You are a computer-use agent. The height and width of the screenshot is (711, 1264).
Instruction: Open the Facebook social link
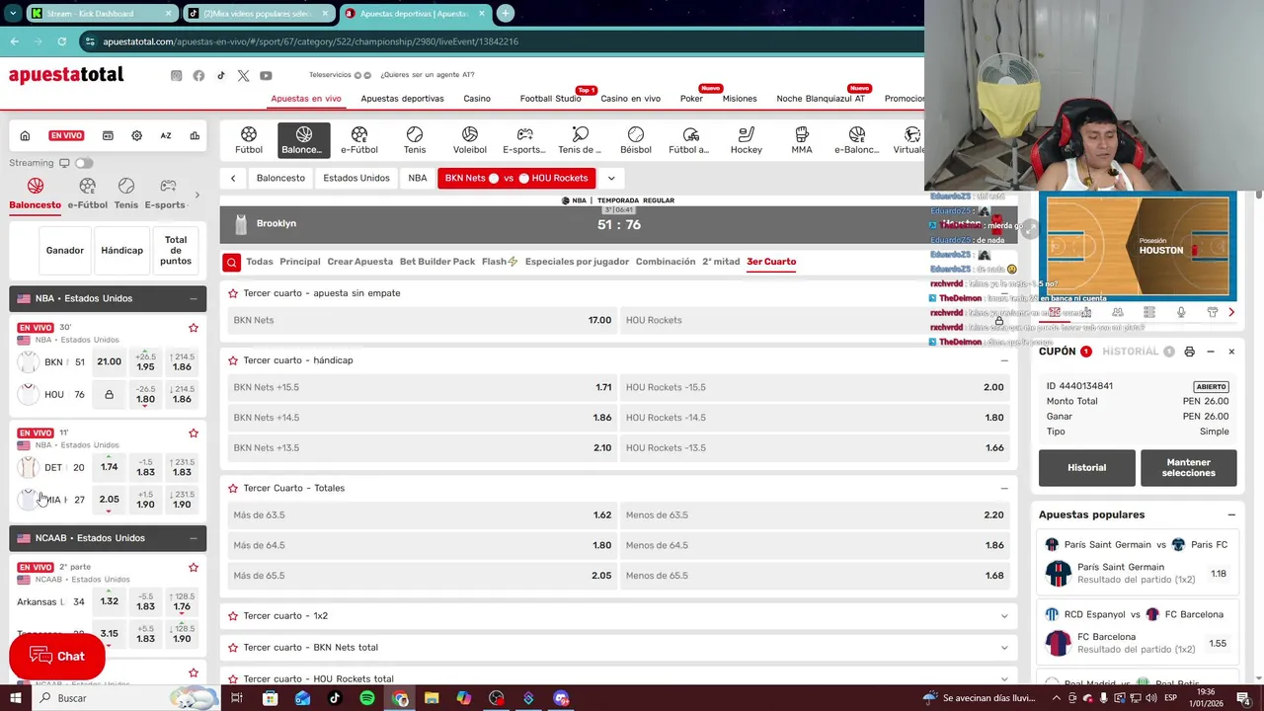(x=198, y=76)
